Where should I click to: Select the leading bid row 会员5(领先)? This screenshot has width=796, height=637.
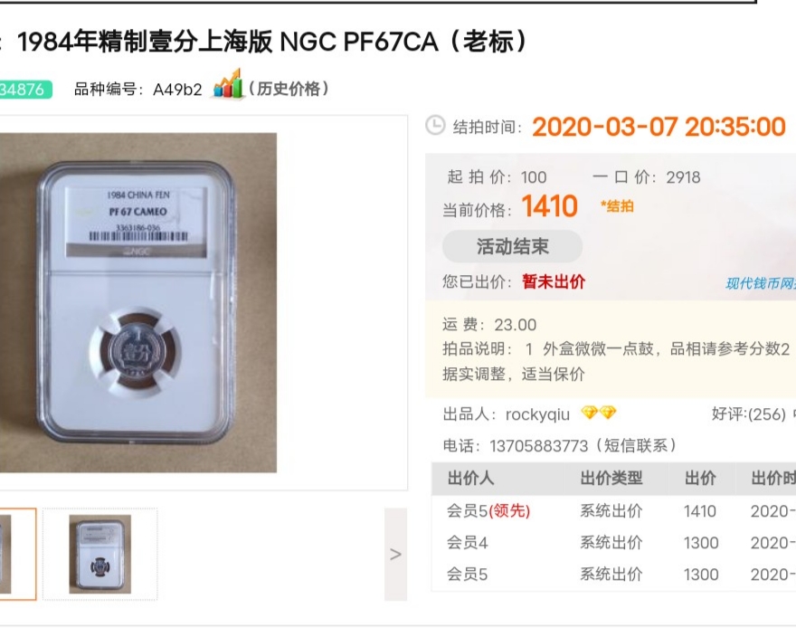pos(614,511)
